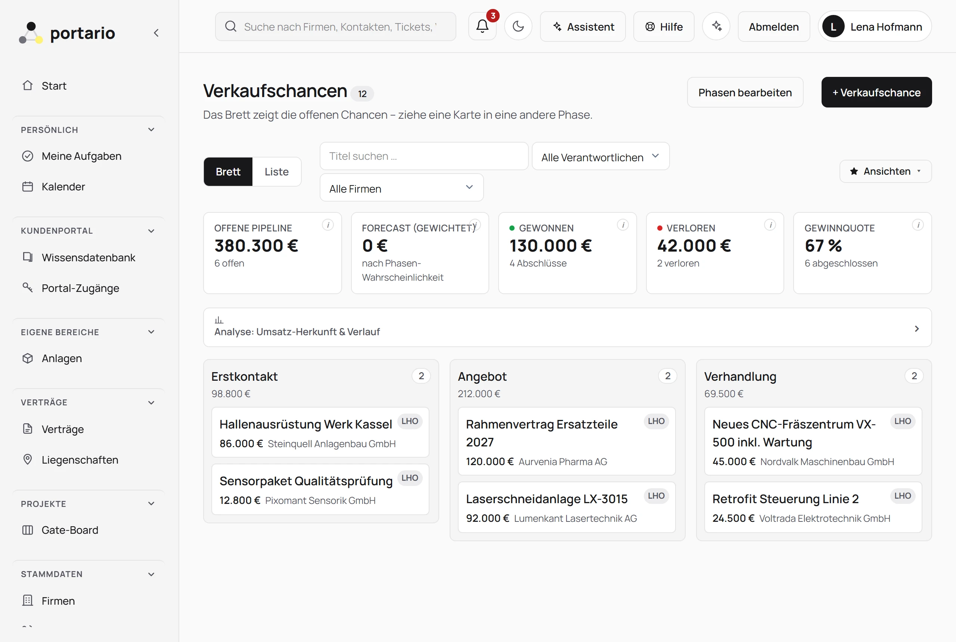
Task: Open Hallenausrüstung Werk Kassel card
Action: [x=320, y=432]
